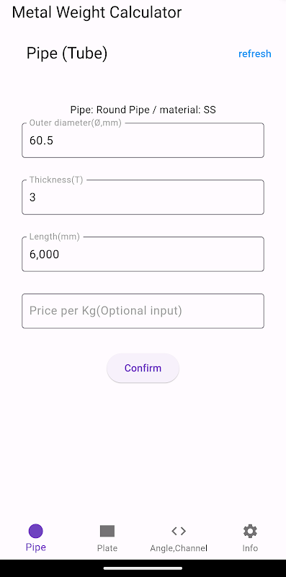
Task: Open the Info gear icon
Action: pos(251,531)
